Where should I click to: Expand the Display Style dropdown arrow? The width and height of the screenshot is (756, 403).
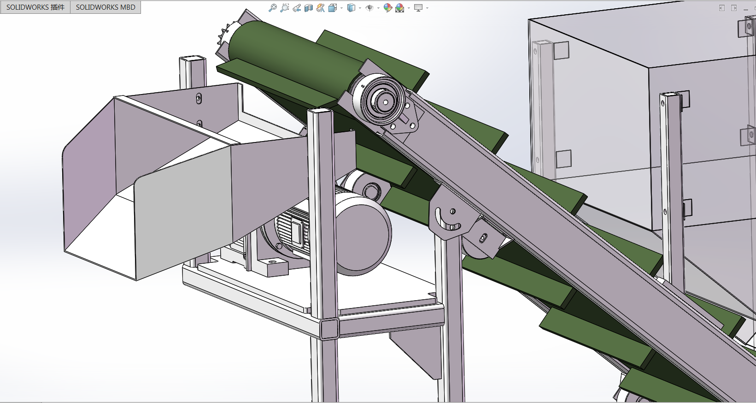click(360, 8)
